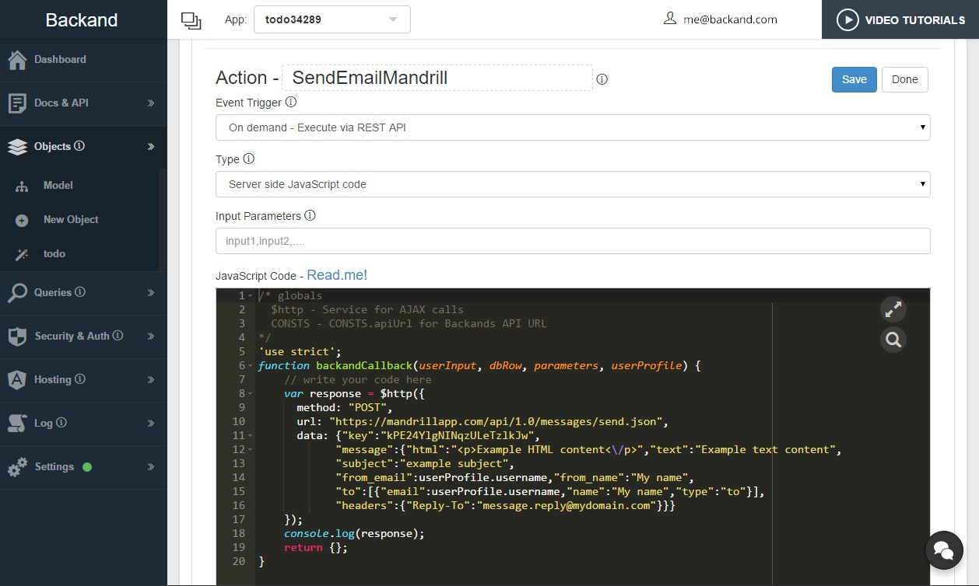The width and height of the screenshot is (979, 586).
Task: Click info icon next to action name
Action: tap(602, 78)
